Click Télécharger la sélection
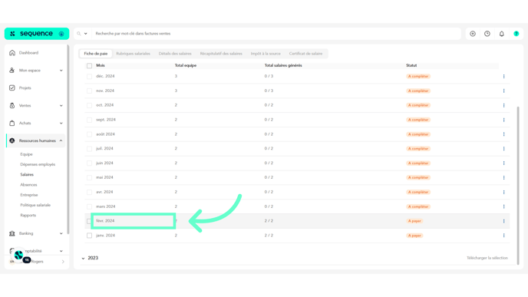 pyautogui.click(x=487, y=258)
